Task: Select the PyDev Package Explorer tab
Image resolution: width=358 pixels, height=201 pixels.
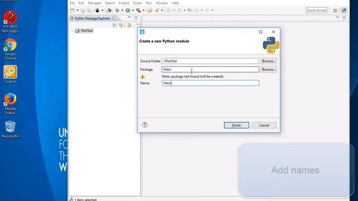Action: (x=92, y=18)
